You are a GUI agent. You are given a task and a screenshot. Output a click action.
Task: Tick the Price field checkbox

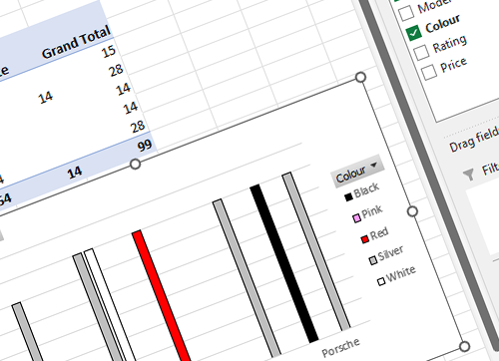[x=429, y=72]
